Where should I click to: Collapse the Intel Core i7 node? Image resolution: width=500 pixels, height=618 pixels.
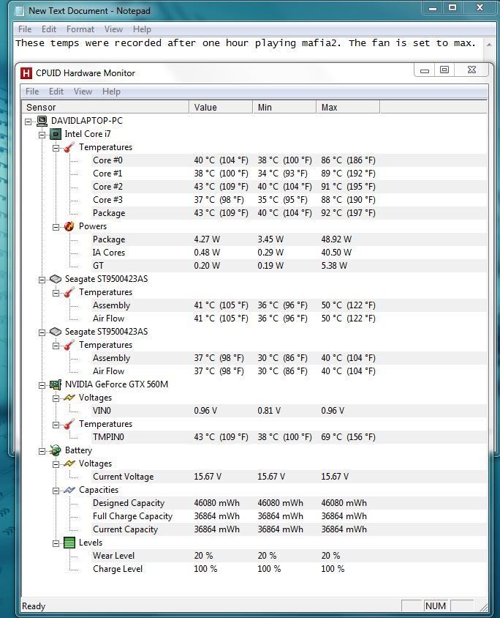coord(42,135)
